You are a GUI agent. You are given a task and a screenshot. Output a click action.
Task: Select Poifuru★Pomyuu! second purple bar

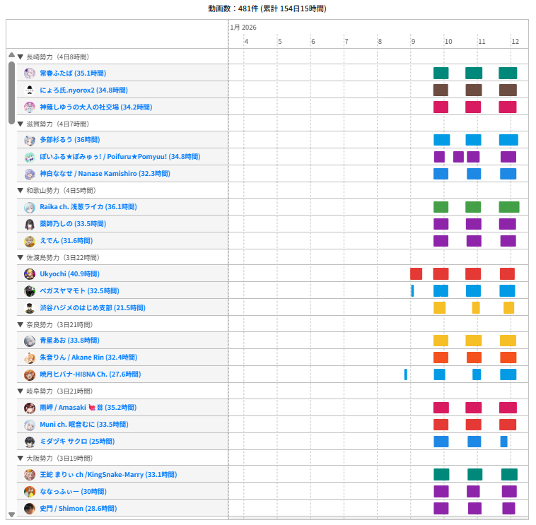click(x=458, y=157)
